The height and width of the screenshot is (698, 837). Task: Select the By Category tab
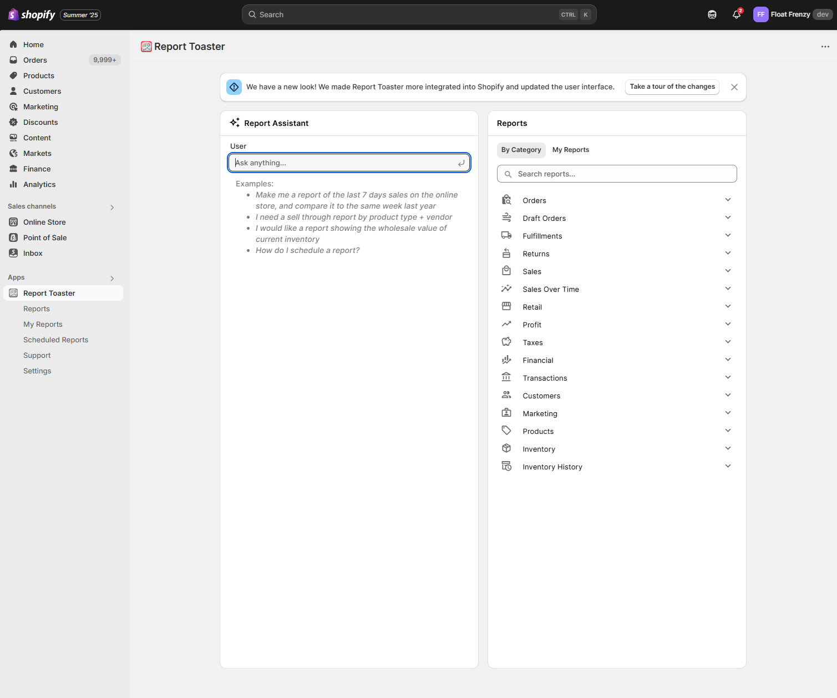(x=521, y=150)
